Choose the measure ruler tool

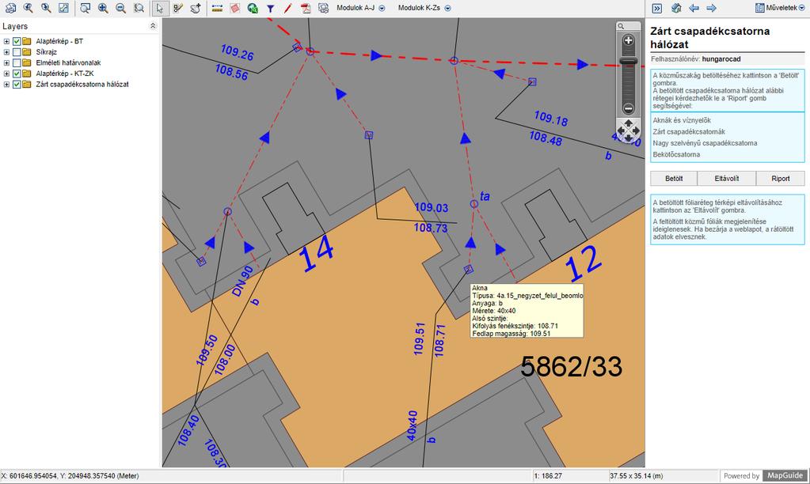[218, 8]
